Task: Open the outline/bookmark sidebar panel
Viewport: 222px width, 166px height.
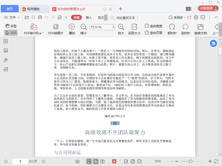Action: coord(6,41)
